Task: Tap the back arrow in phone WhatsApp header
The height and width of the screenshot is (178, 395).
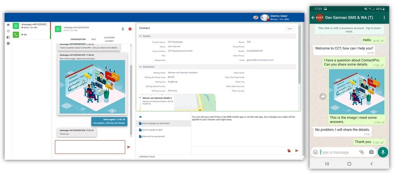Action: point(313,18)
